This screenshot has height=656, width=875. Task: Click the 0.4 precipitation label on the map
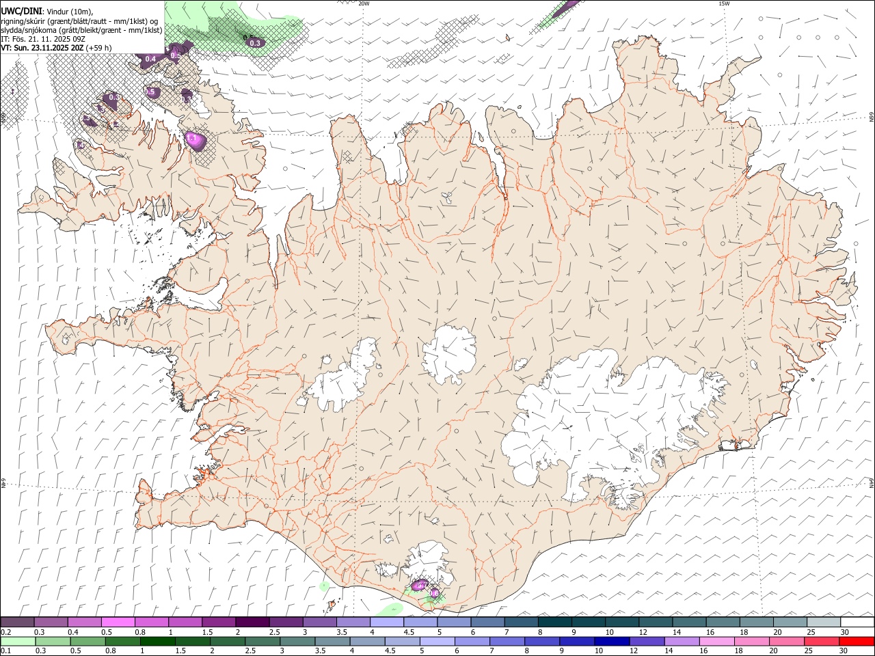click(x=150, y=59)
